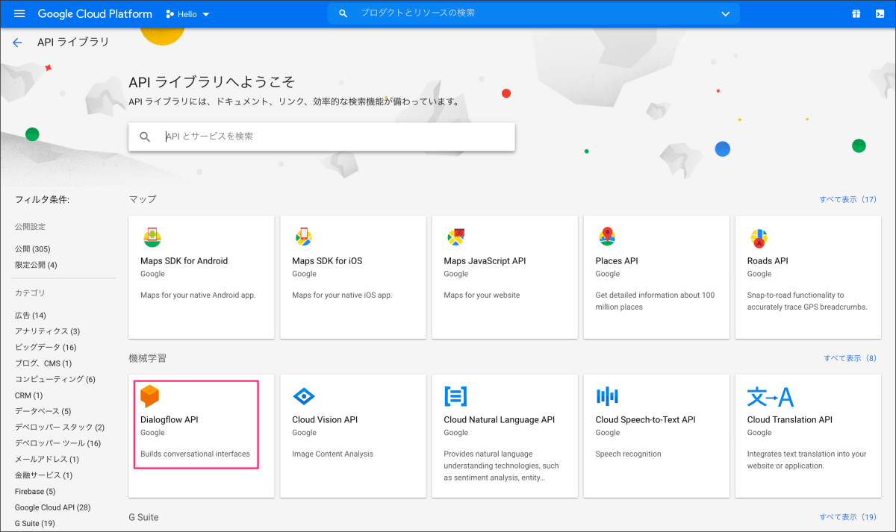Click 'Speech recognition' description text
This screenshot has height=532, width=896.
click(630, 454)
